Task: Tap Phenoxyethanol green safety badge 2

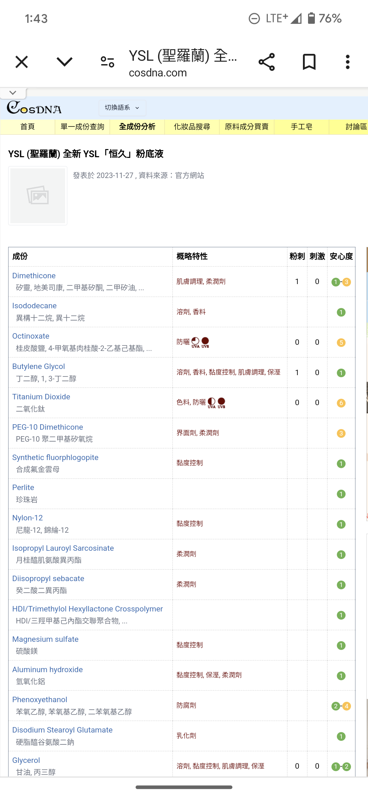Action: click(x=336, y=706)
